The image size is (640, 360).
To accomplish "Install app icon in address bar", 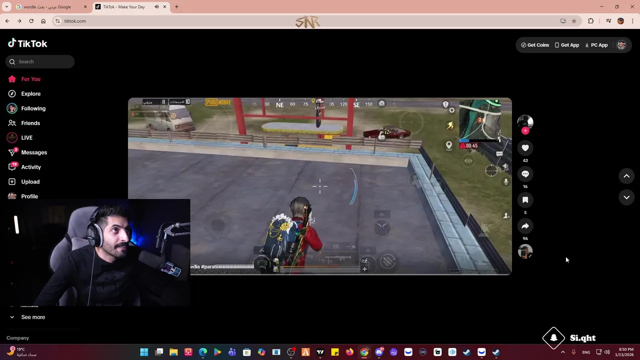I will pos(563,21).
